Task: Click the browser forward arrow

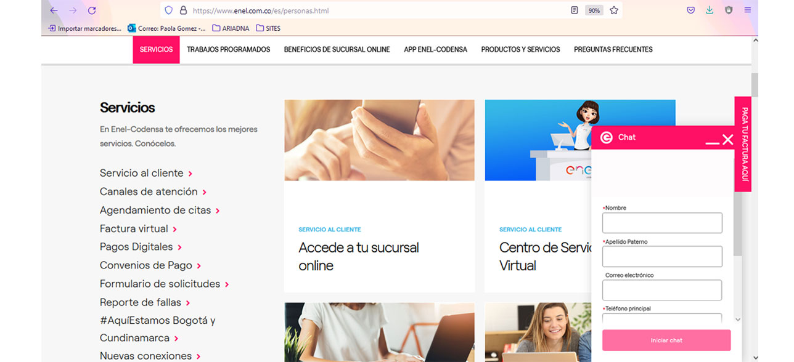Action: pyautogui.click(x=73, y=10)
